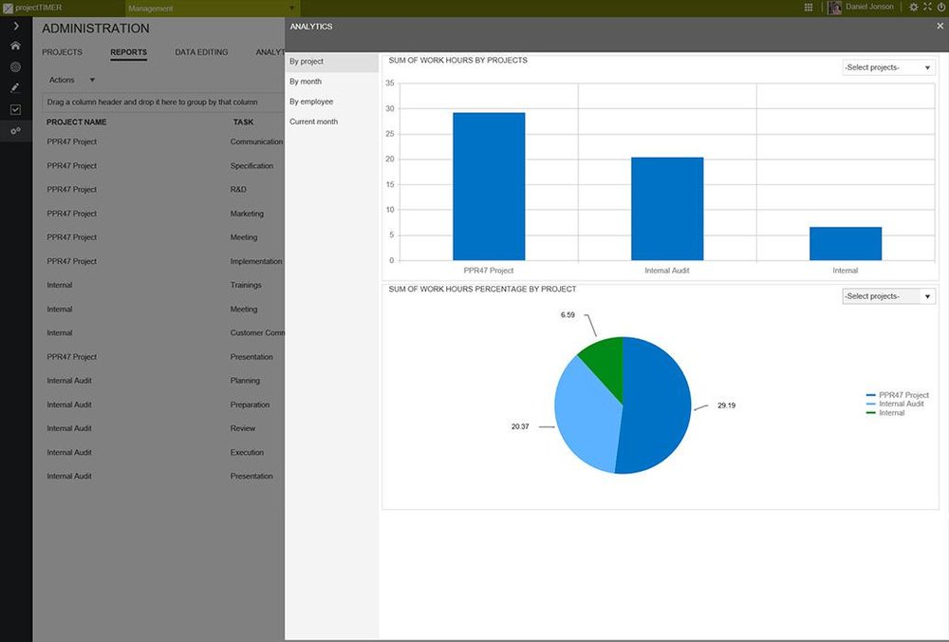Select the By month analytics view
Screen dimensions: 949x642
(x=331, y=82)
